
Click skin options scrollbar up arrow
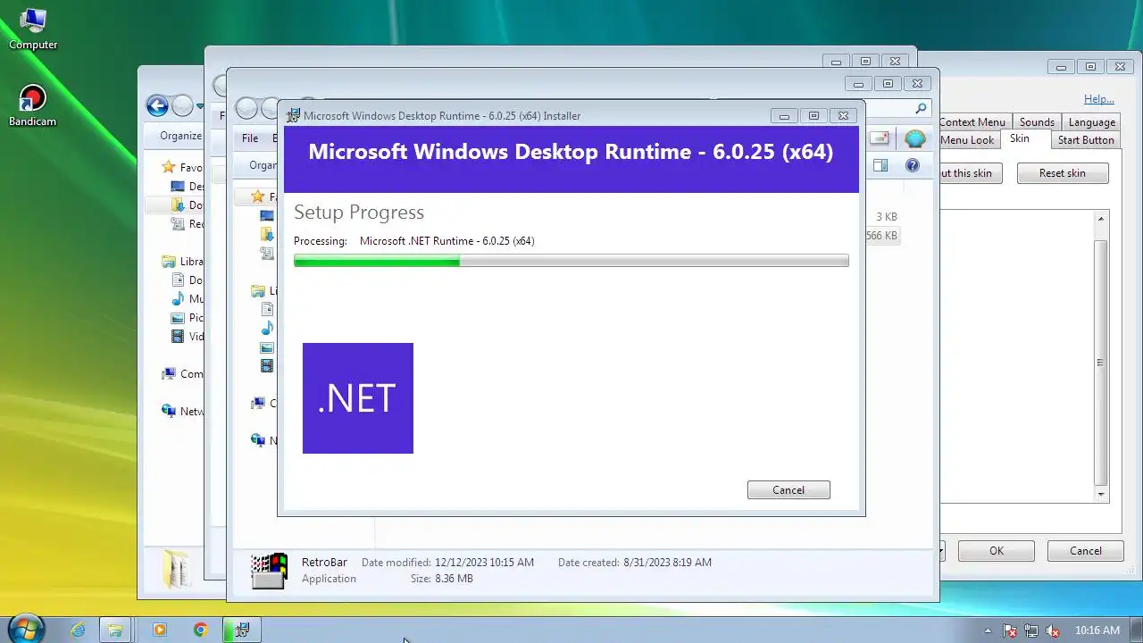pos(1101,219)
